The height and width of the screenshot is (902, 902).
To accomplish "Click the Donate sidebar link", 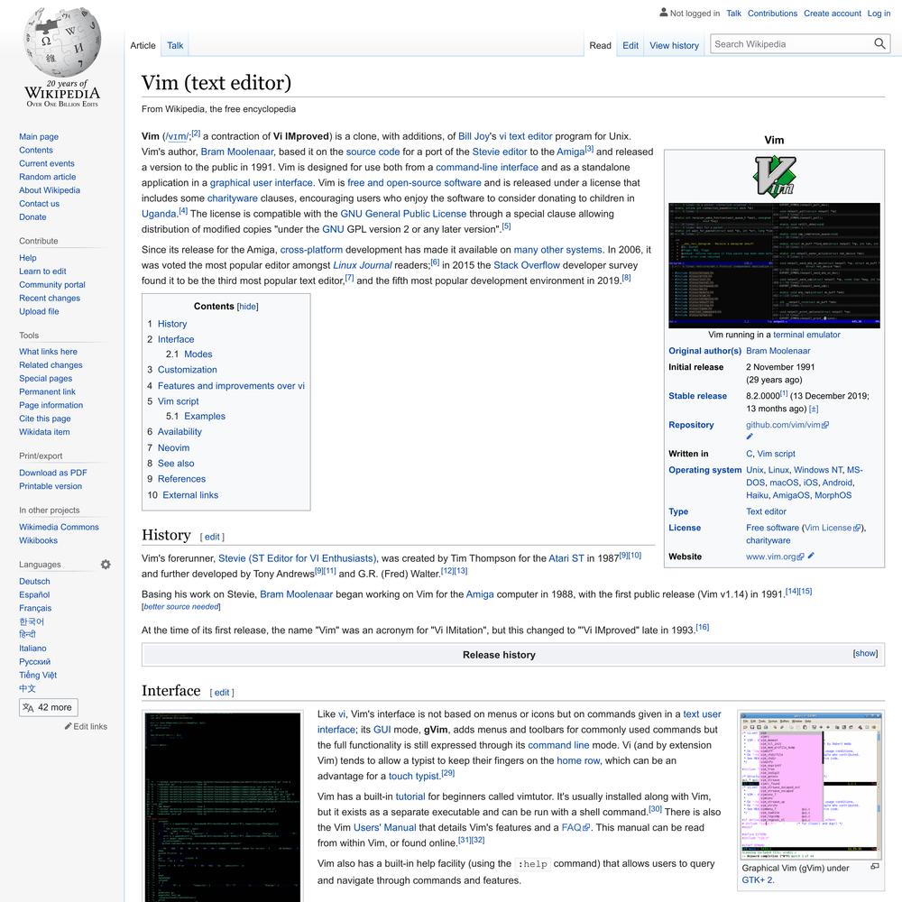I will [x=32, y=216].
